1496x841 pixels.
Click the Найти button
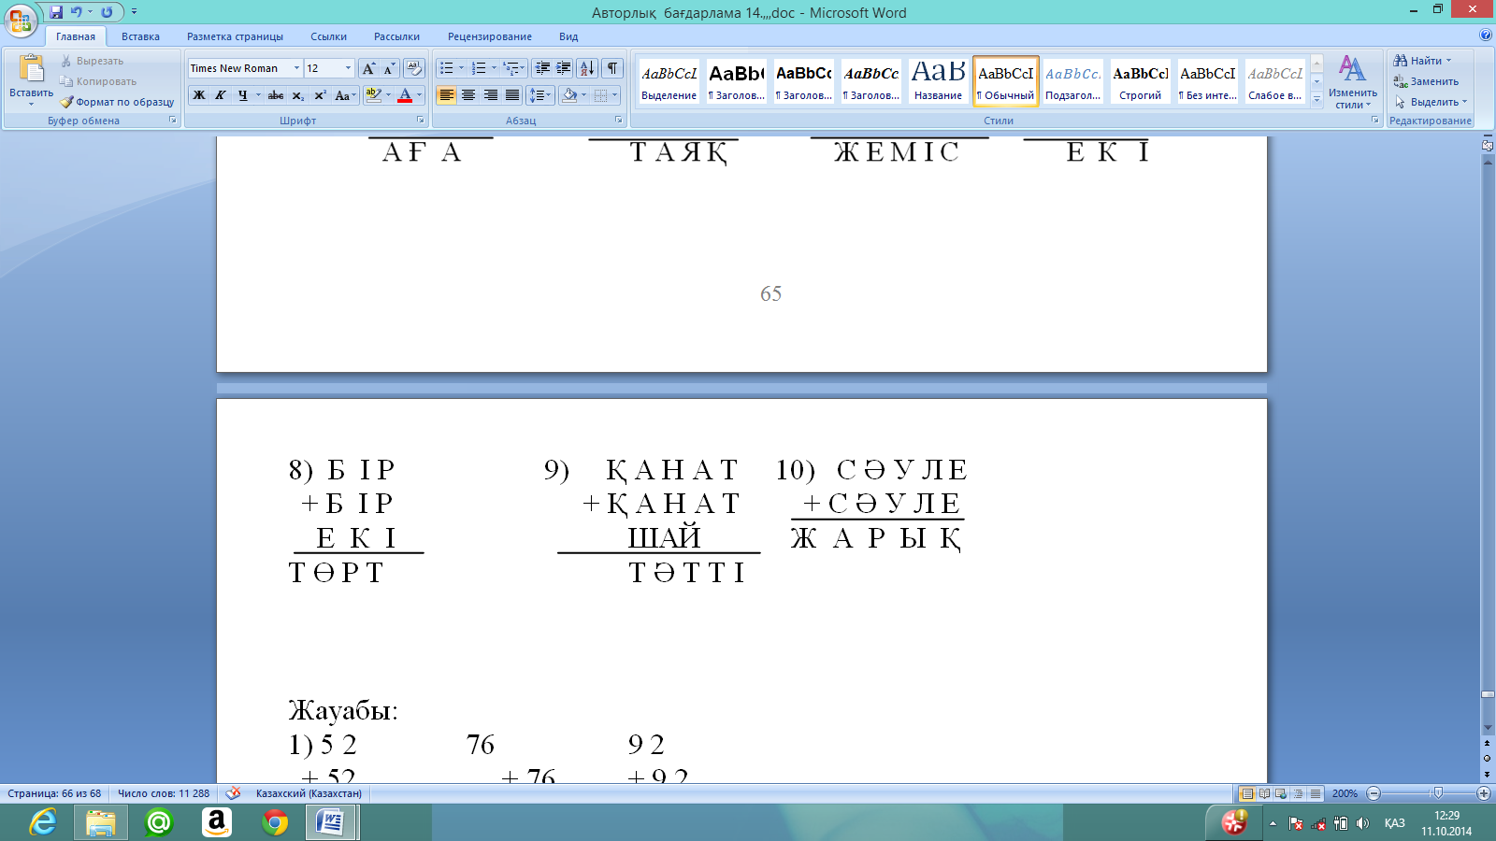pos(1422,61)
